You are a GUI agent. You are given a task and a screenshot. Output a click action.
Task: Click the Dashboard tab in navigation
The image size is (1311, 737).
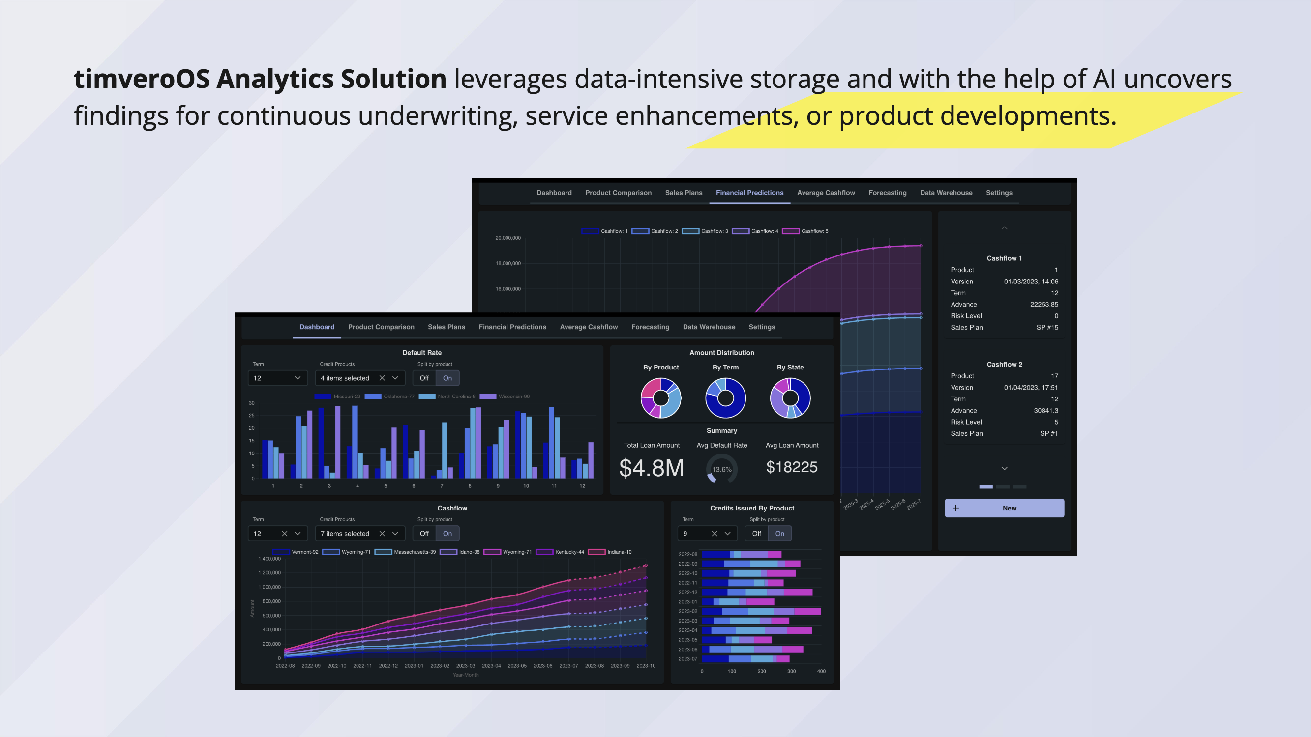[317, 326]
